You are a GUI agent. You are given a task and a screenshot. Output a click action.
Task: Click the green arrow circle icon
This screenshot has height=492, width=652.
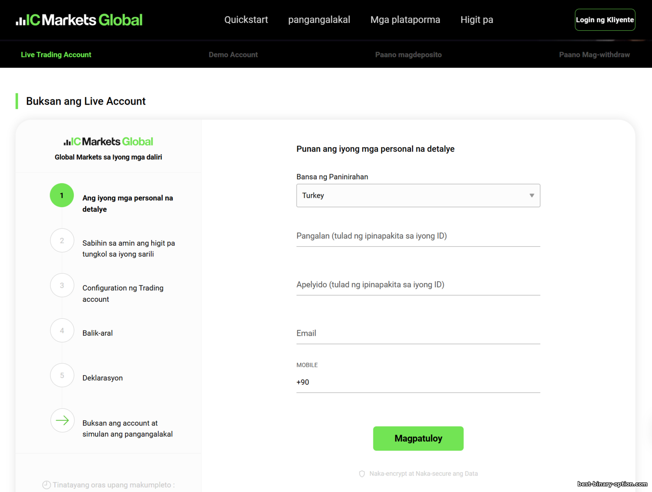tap(62, 420)
